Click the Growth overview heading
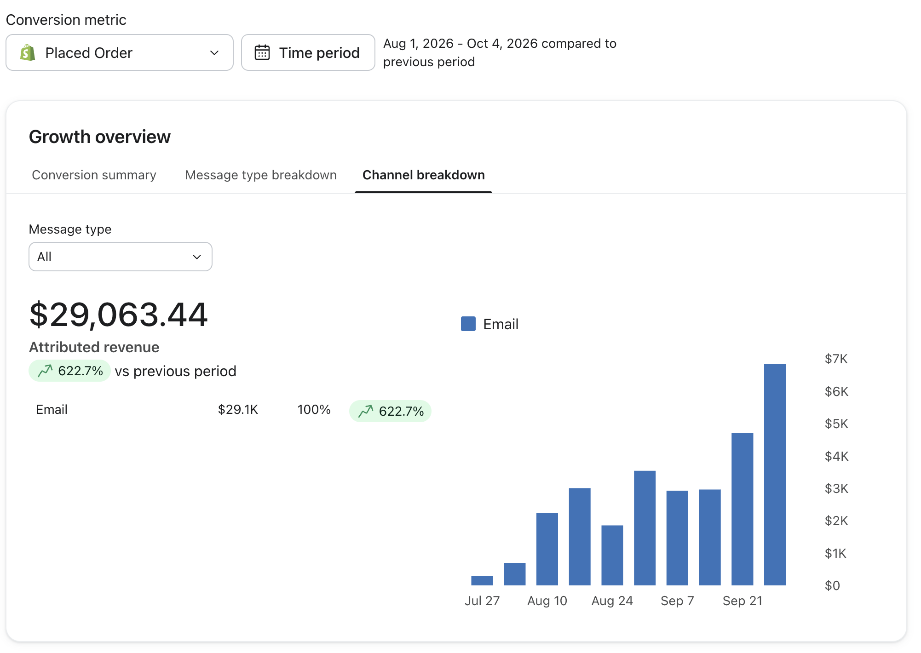Image resolution: width=921 pixels, height=653 pixels. pos(100,137)
